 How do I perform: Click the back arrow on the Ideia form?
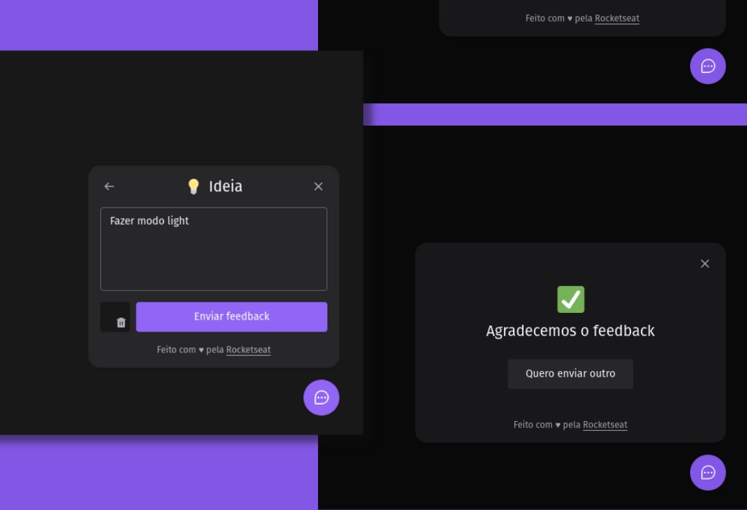pyautogui.click(x=108, y=186)
